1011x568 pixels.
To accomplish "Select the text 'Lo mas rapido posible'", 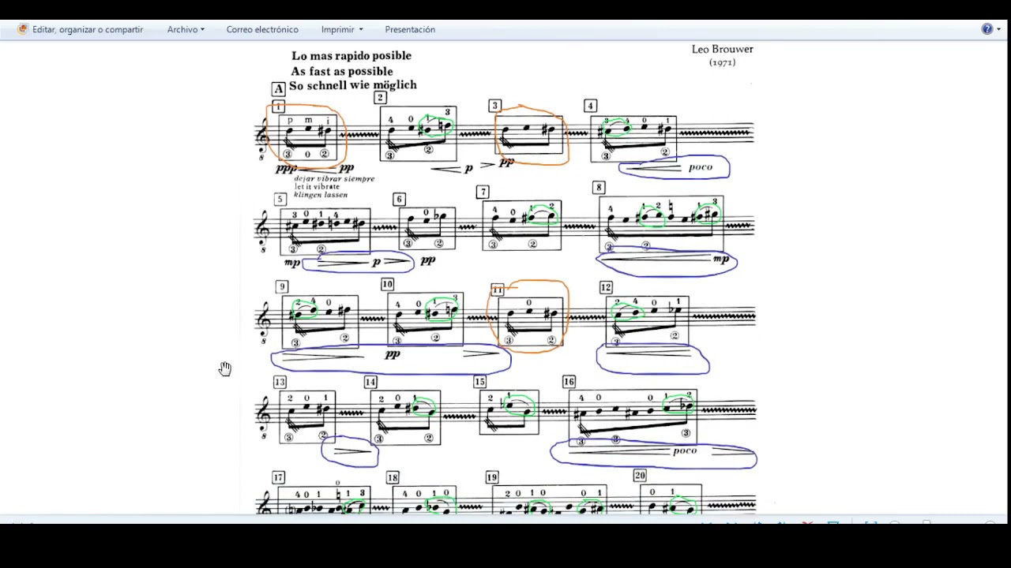I will pos(351,56).
